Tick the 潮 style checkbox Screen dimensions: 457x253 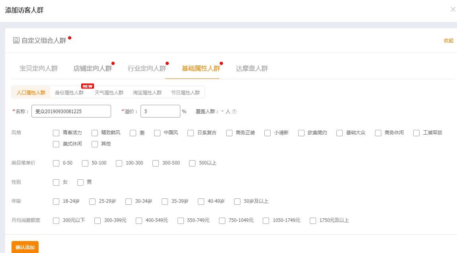click(x=133, y=133)
